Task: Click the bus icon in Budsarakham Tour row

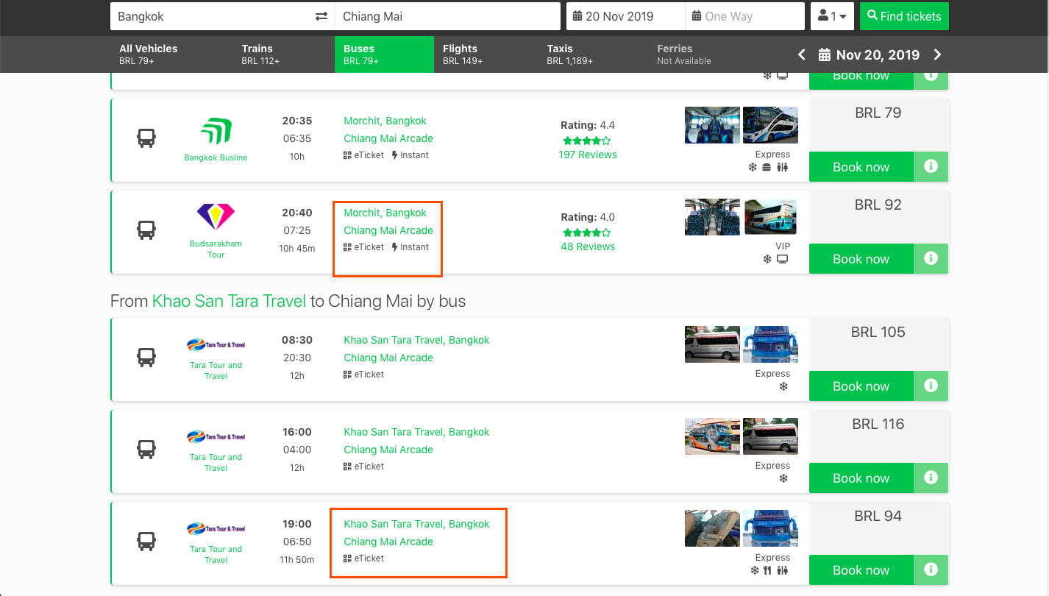Action: (146, 230)
